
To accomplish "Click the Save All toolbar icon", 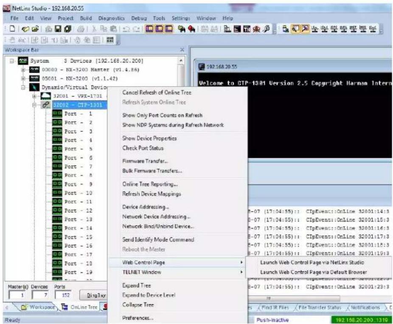I will pyautogui.click(x=67, y=29).
